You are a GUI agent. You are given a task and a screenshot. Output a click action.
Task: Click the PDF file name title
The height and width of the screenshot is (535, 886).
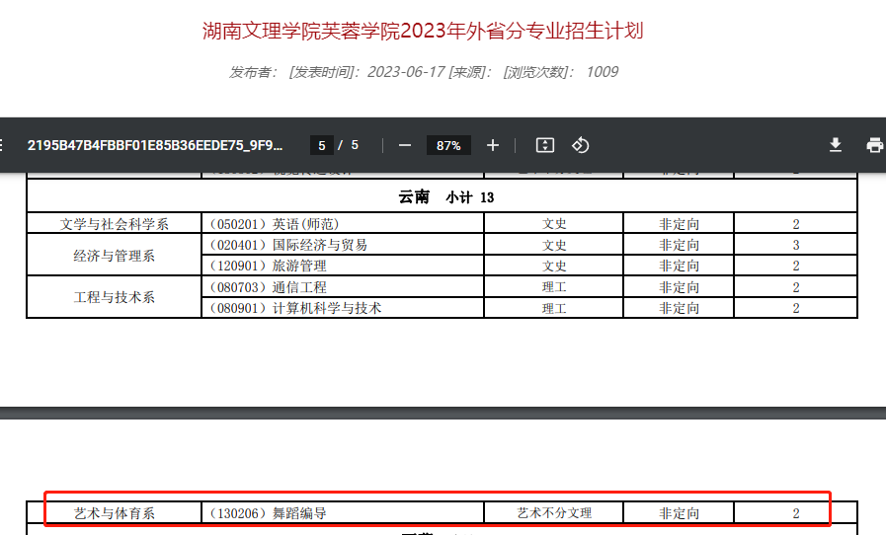155,145
